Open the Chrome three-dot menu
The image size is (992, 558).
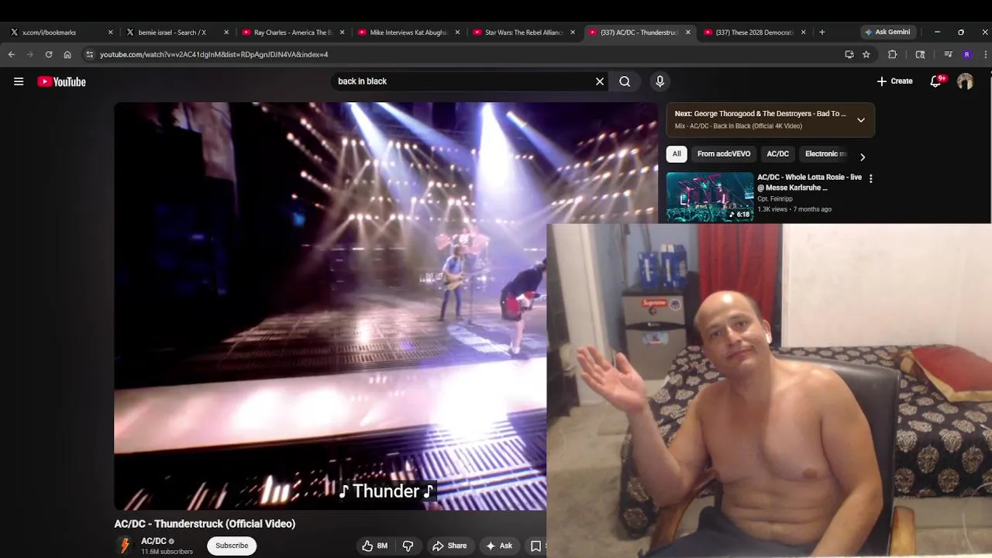coord(985,54)
